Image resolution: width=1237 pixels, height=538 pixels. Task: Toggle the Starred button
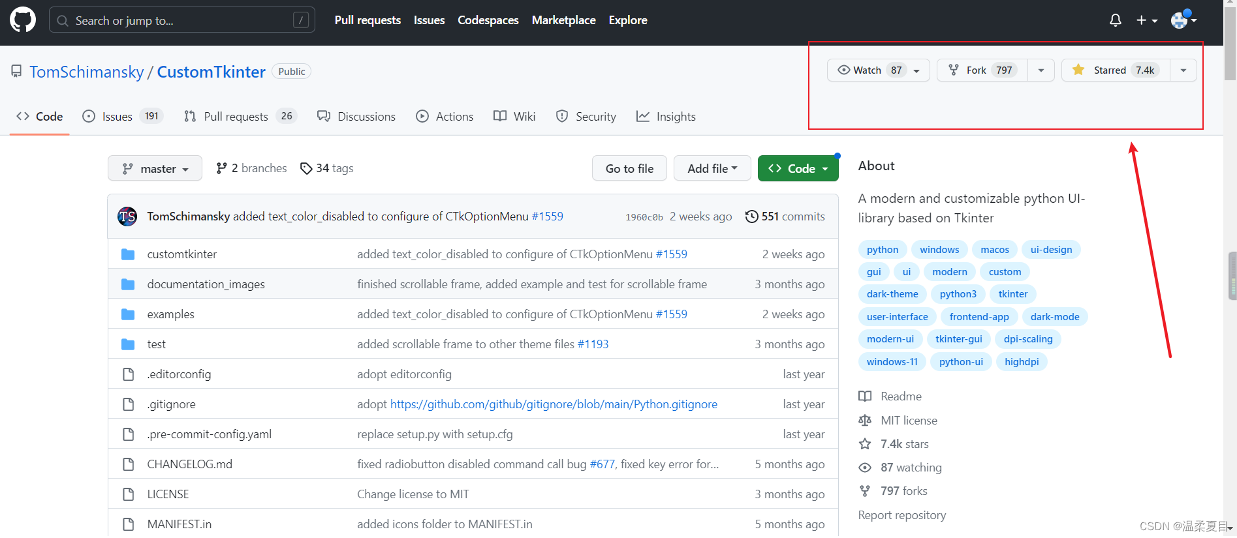pyautogui.click(x=1116, y=70)
